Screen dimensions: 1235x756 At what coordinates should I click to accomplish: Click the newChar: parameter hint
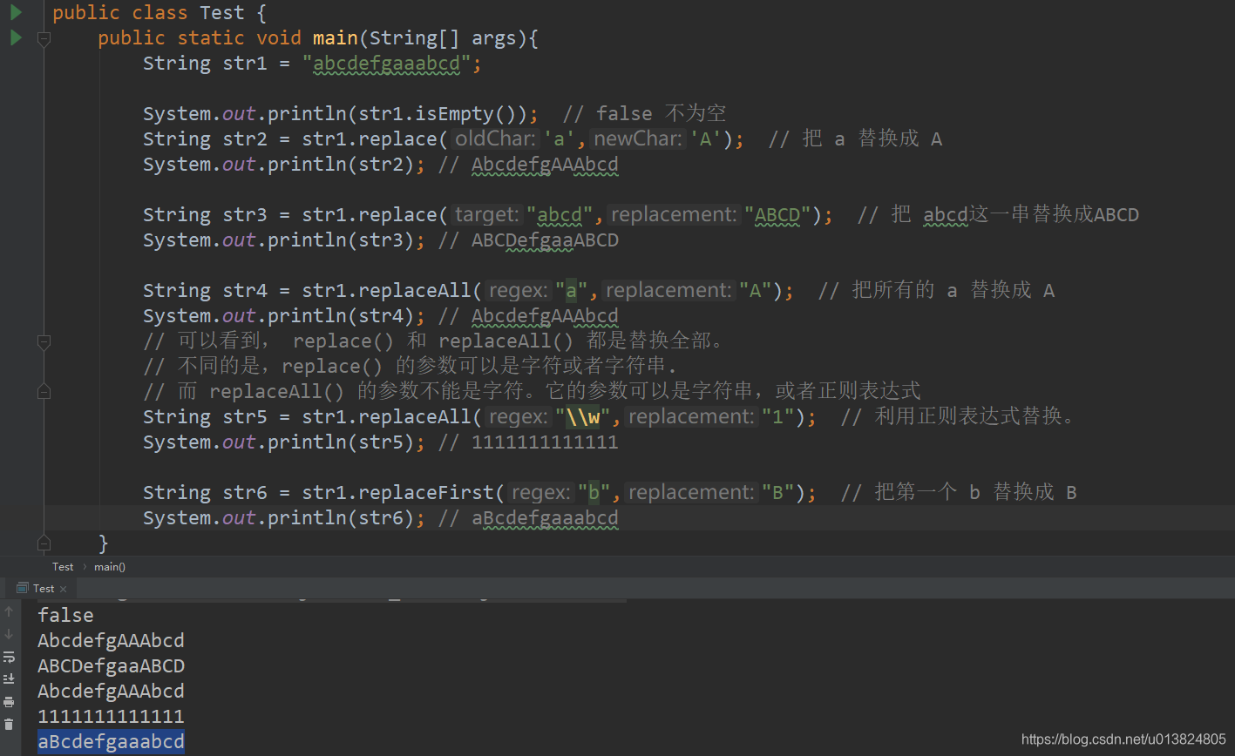(x=638, y=139)
